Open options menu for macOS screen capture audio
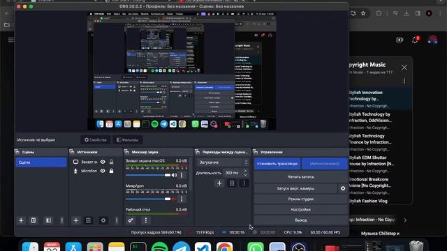Viewport: 447px width, 251px height. pos(182,175)
